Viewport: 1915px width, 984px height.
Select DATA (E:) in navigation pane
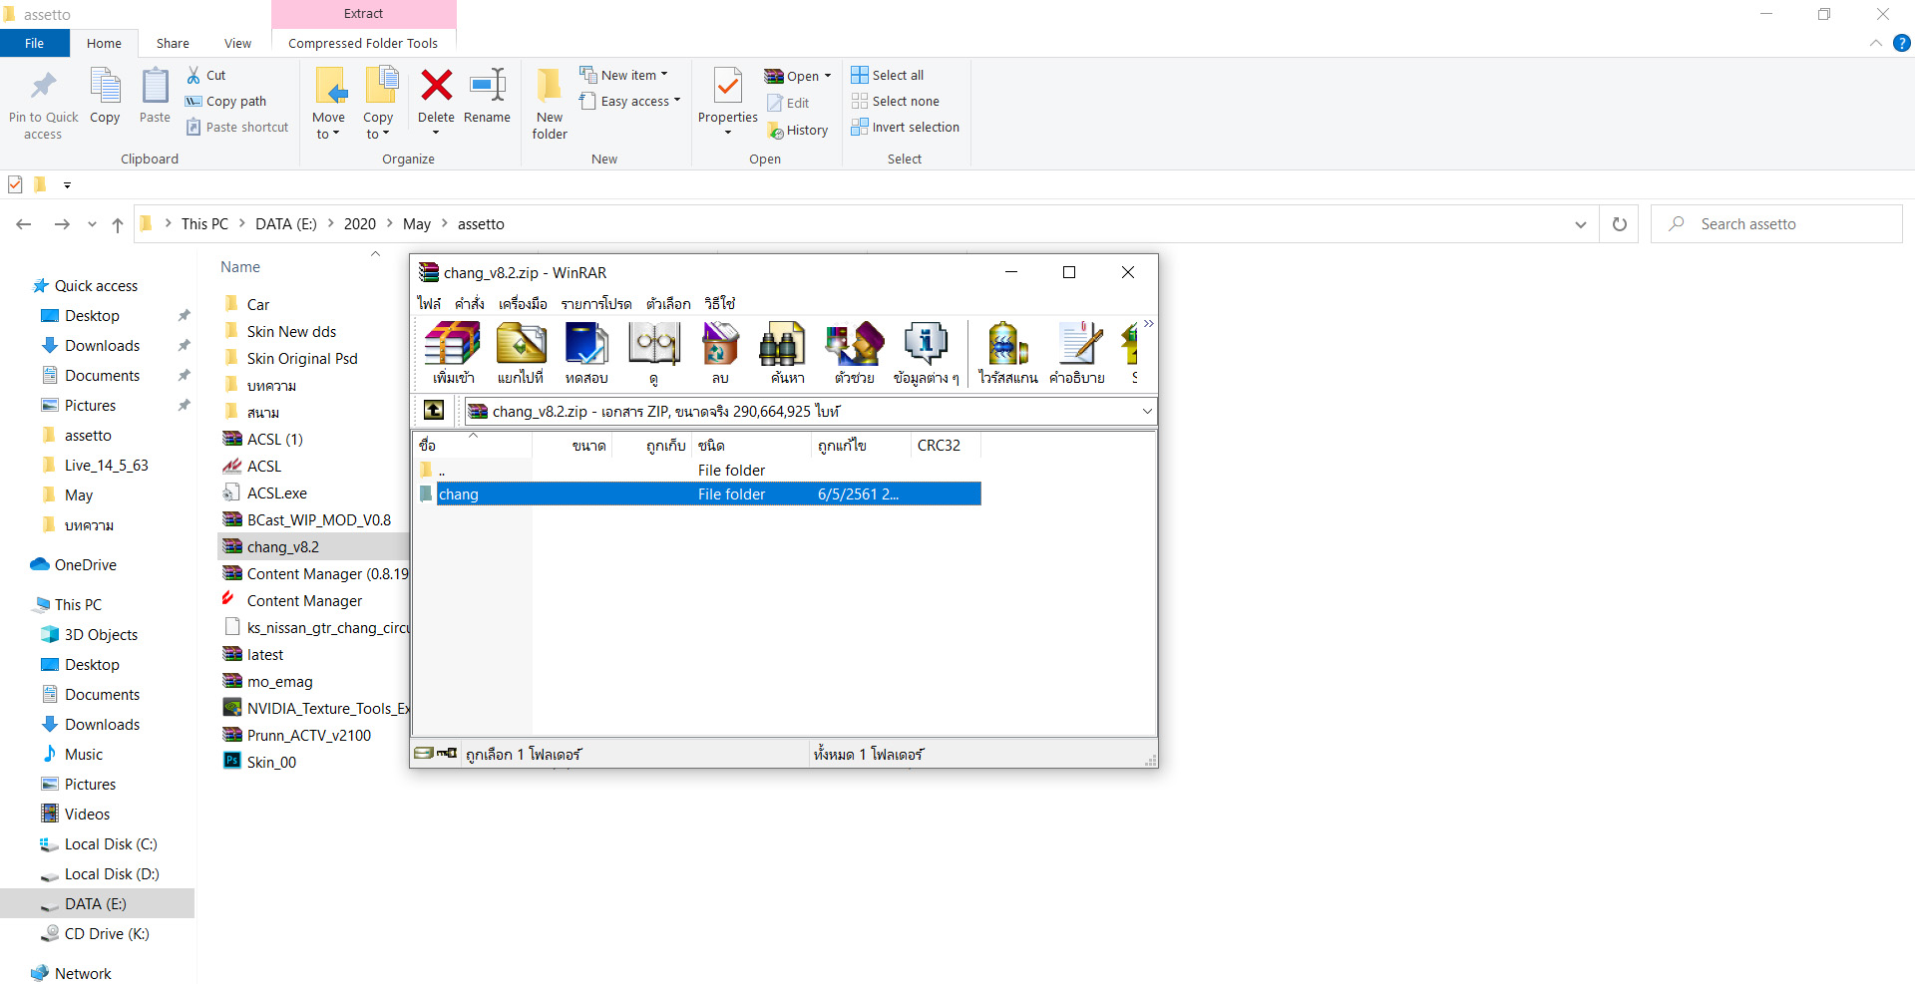[97, 903]
